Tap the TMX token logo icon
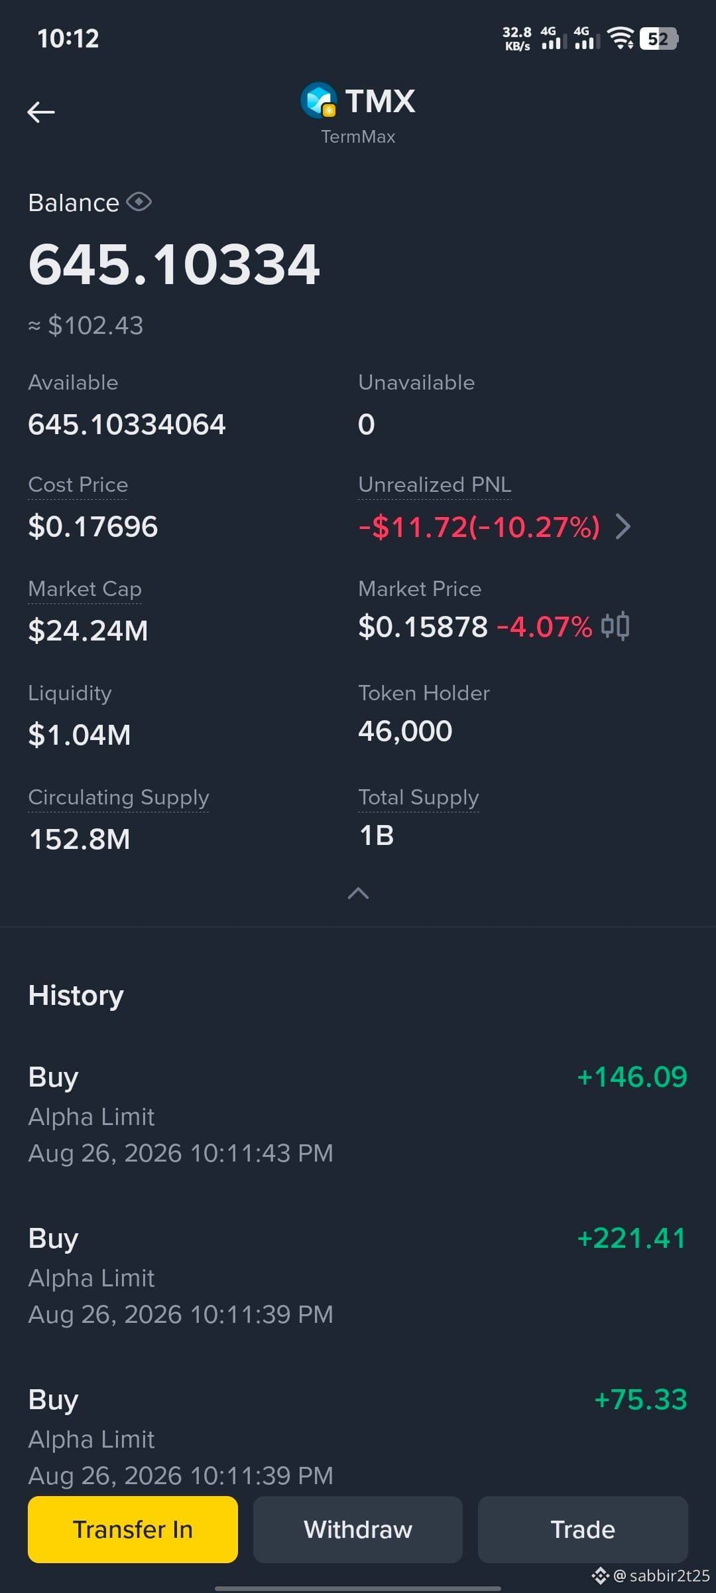This screenshot has height=1593, width=716. [319, 100]
